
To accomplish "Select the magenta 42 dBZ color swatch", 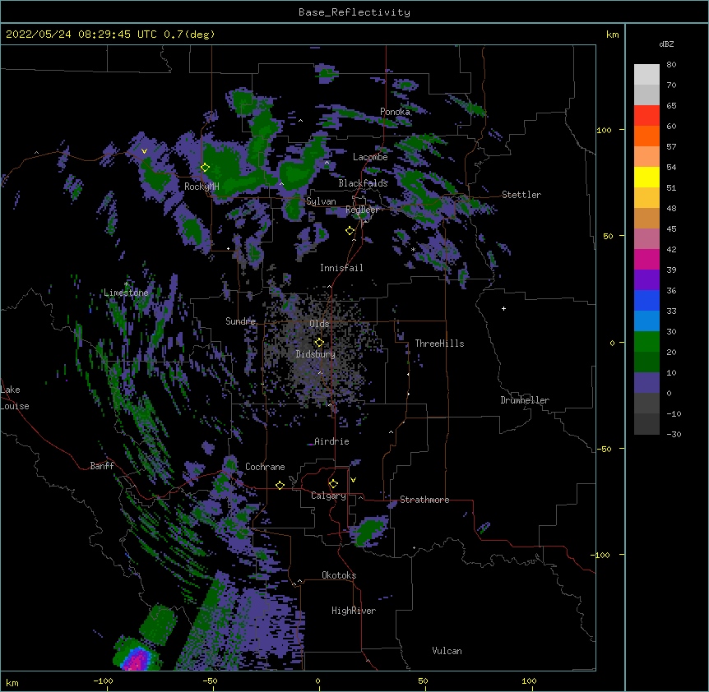I will [646, 259].
